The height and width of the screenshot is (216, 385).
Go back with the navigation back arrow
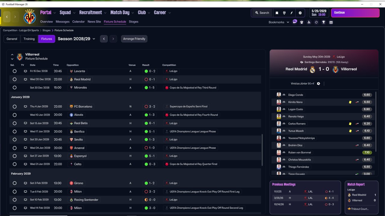(x=7, y=17)
